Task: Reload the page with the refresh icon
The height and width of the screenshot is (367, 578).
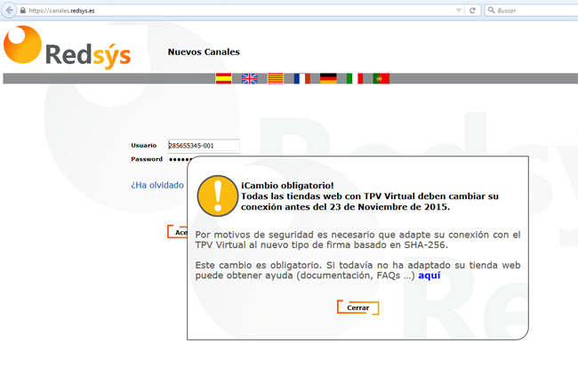Action: tap(472, 11)
